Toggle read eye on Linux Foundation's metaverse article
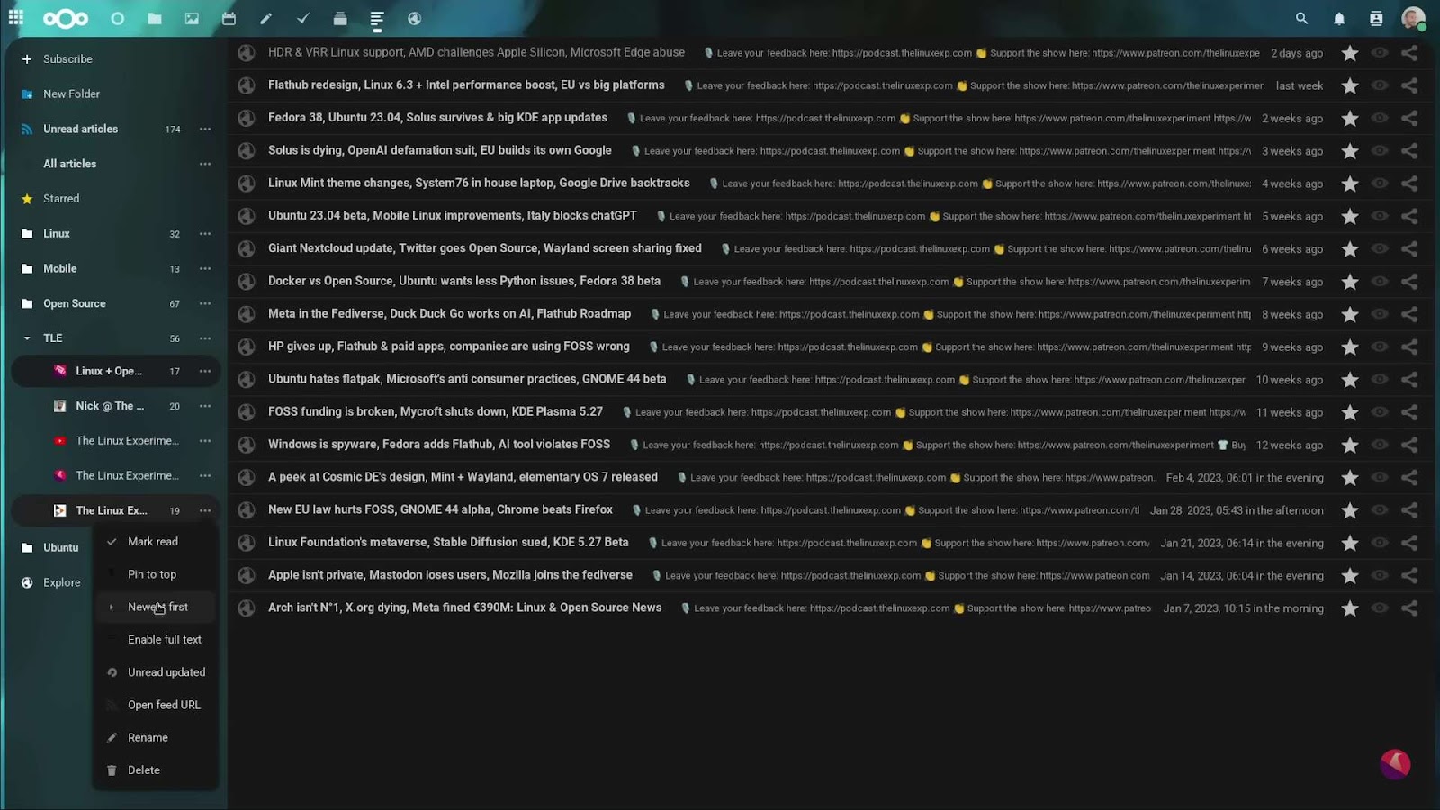Viewport: 1440px width, 810px height. click(1379, 543)
